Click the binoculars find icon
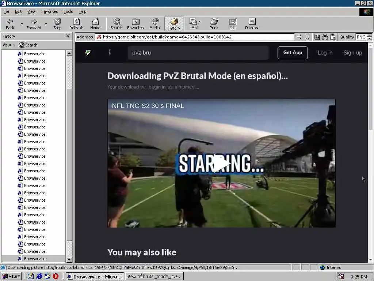The width and height of the screenshot is (374, 281). [x=325, y=37]
